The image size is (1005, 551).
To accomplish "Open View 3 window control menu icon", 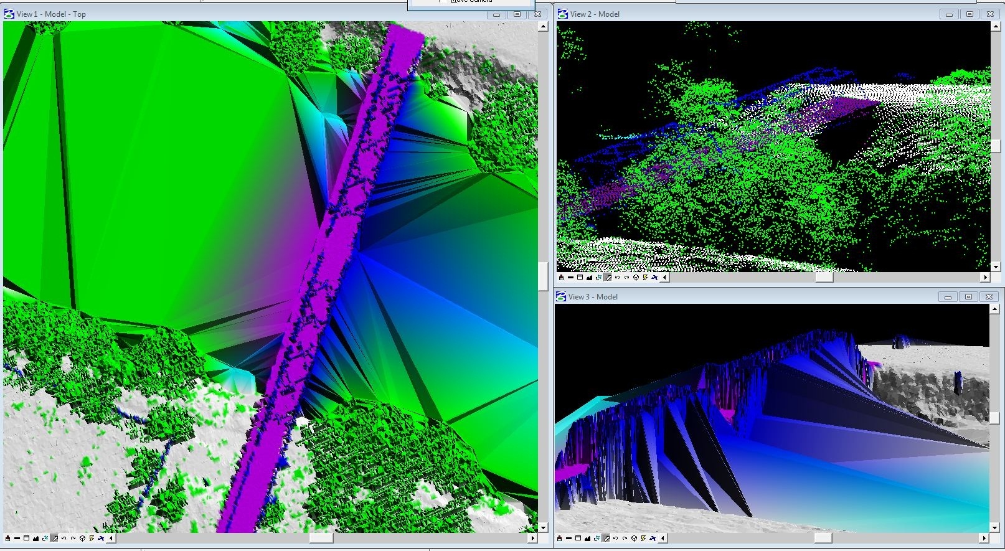I will click(560, 296).
